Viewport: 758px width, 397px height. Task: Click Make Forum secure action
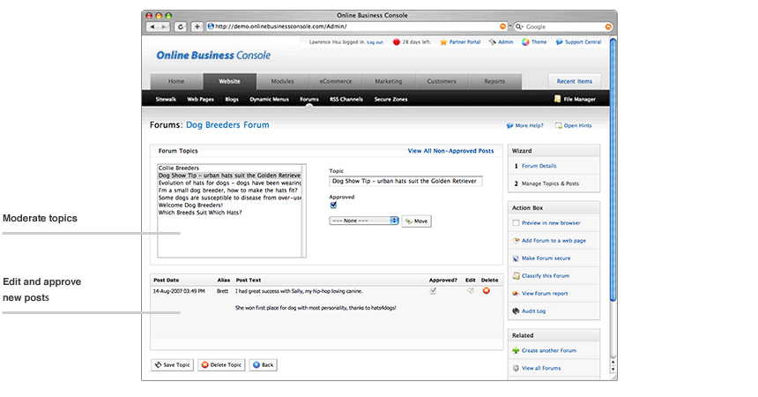(x=546, y=258)
